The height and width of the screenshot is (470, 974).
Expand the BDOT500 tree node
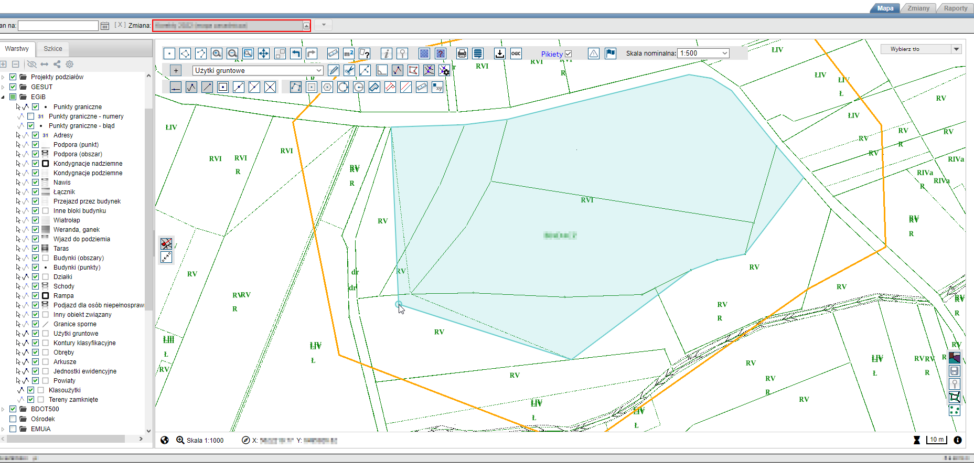pyautogui.click(x=3, y=409)
